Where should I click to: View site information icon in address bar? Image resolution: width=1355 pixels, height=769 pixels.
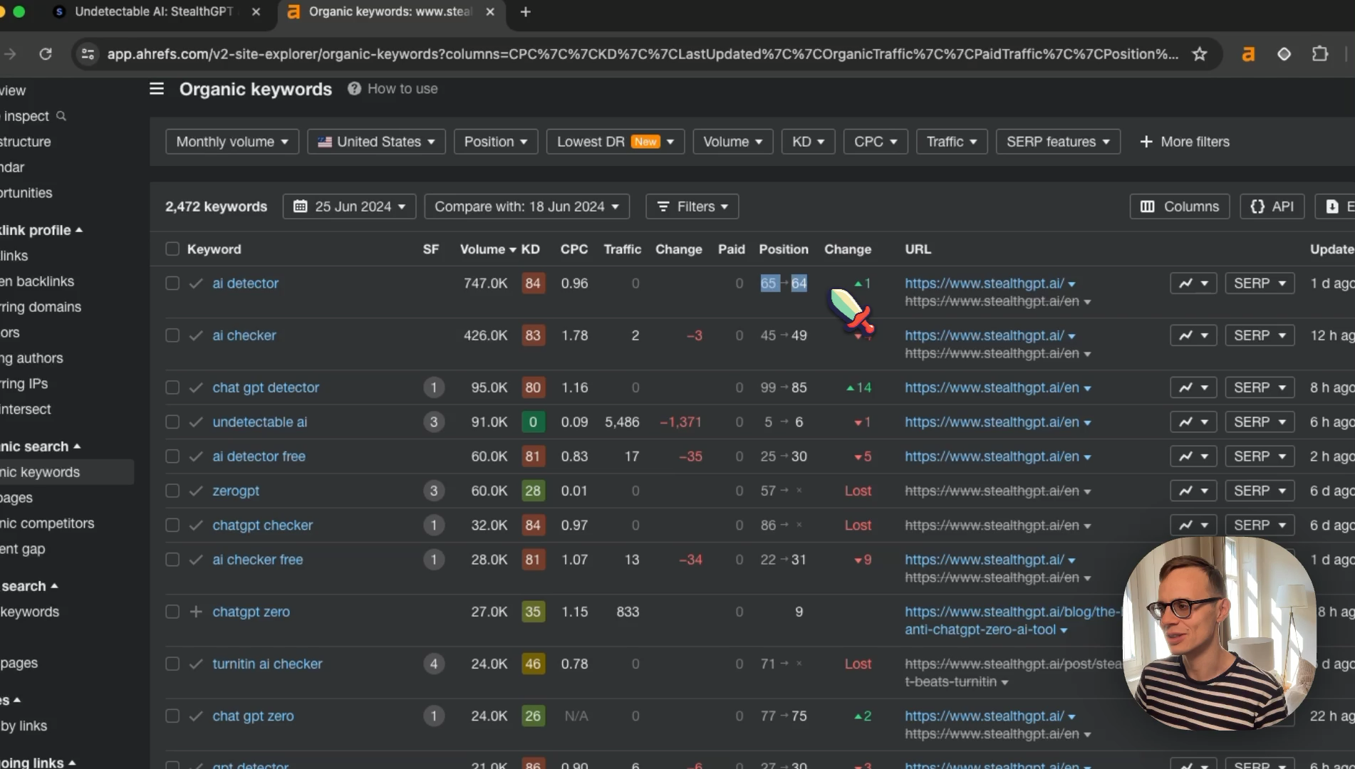click(88, 54)
